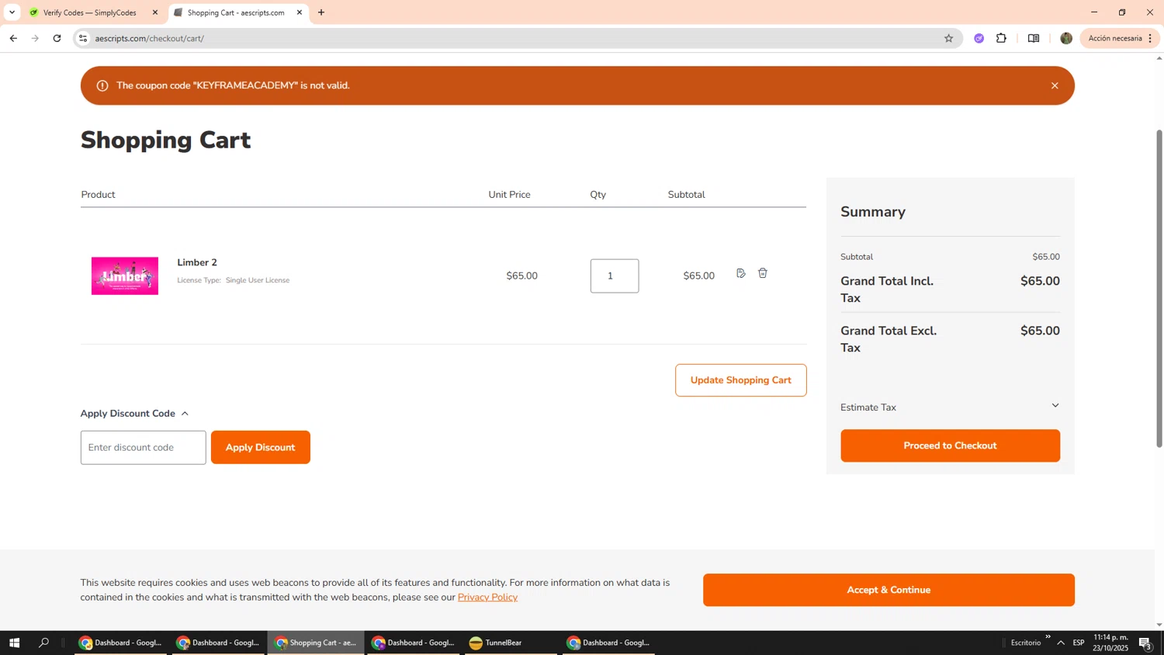The image size is (1164, 655).
Task: Proceed to Checkout
Action: click(x=950, y=445)
